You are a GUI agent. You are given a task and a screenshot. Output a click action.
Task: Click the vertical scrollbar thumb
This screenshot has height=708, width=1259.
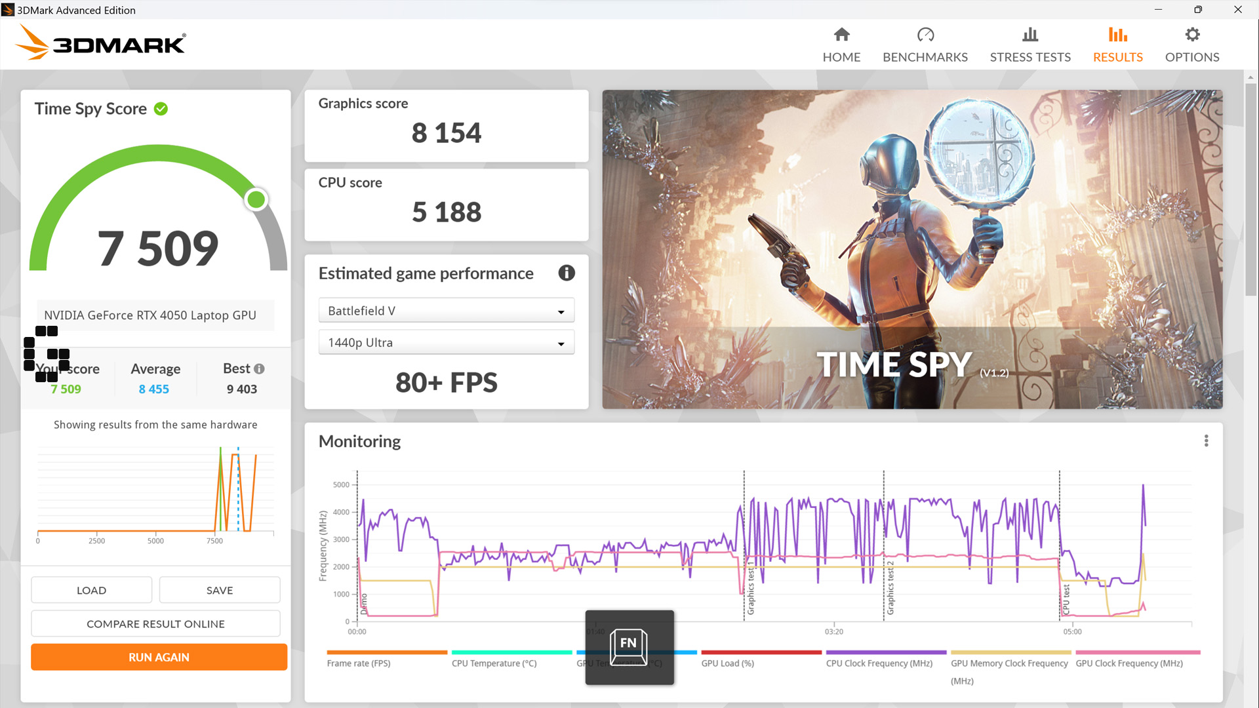tap(1251, 189)
